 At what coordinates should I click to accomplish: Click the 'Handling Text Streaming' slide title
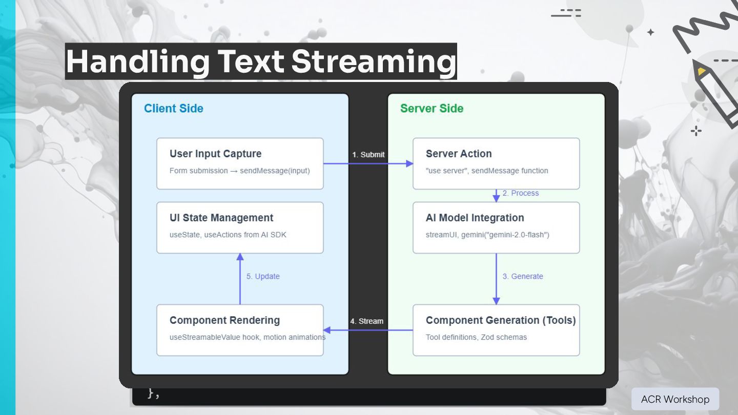261,61
